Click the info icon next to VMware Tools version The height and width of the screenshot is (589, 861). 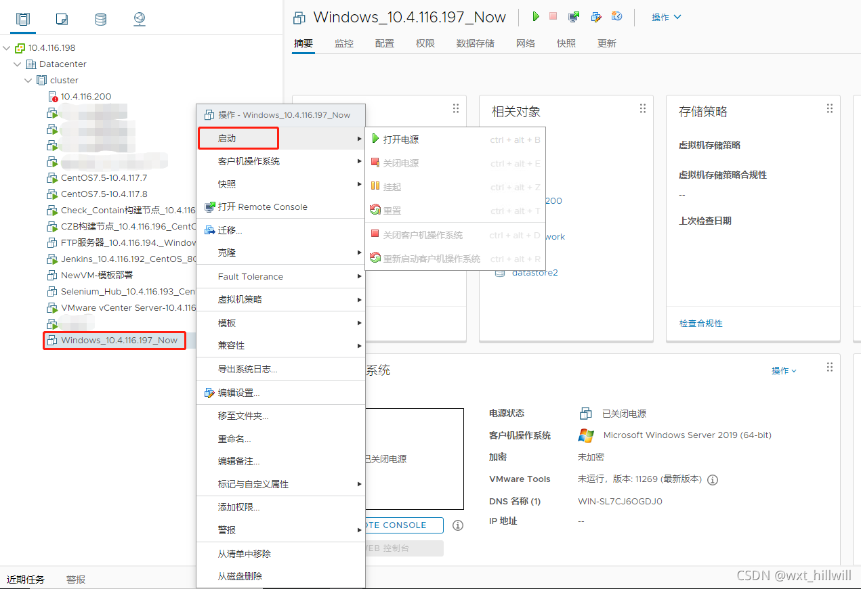(x=713, y=479)
